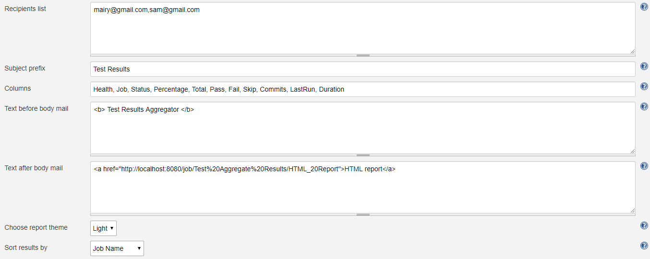Open help for Text before body mail
Image resolution: width=650 pixels, height=259 pixels.
644,106
